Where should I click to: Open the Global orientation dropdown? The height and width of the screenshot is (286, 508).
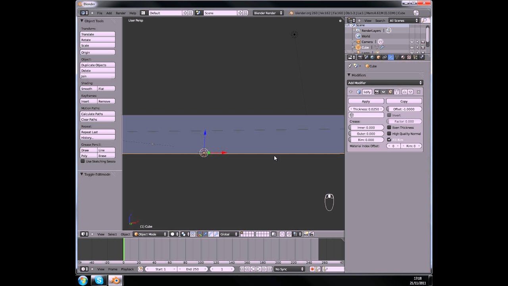tap(229, 234)
